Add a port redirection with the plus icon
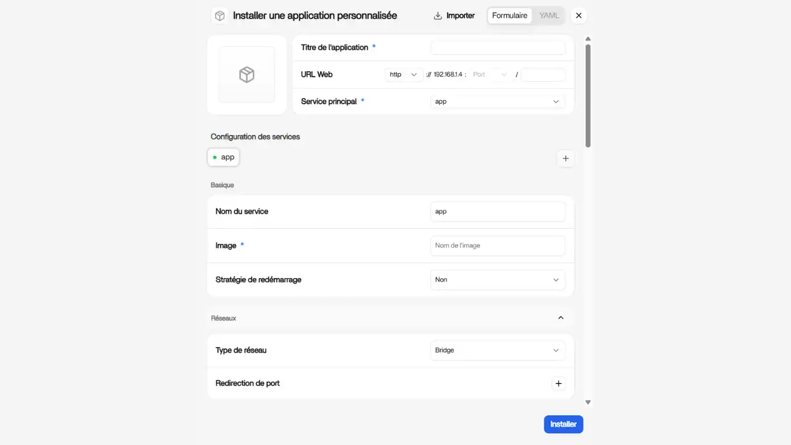This screenshot has height=445, width=791. click(559, 384)
